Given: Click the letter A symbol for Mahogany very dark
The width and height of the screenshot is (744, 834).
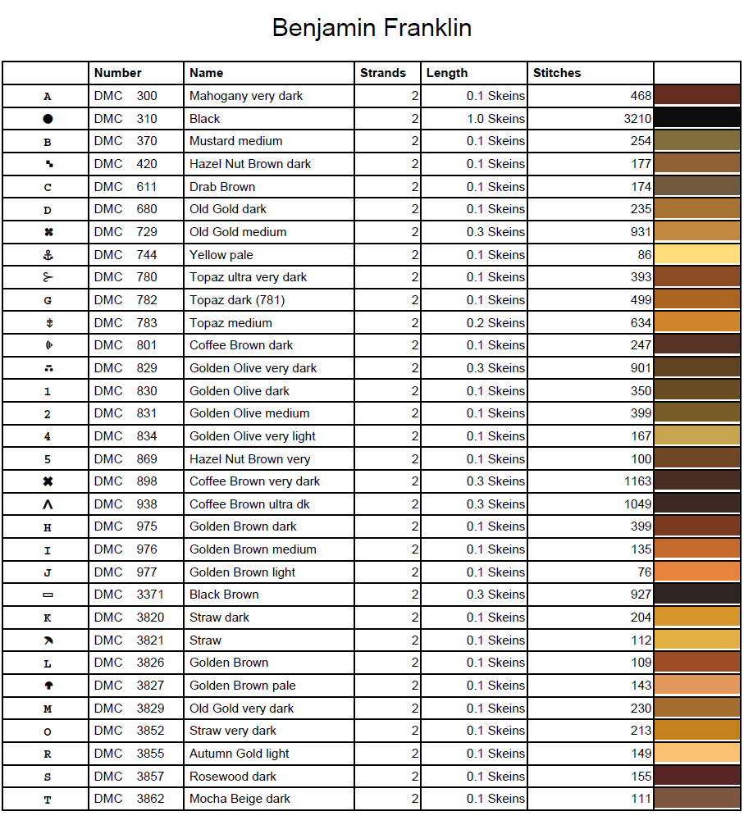Looking at the screenshot, I should click(48, 96).
